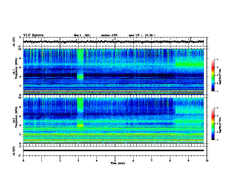The image size is (233, 180).
Task: Click the red low-frequency lines near 2 kHz in ch.2
Action: (x=113, y=136)
